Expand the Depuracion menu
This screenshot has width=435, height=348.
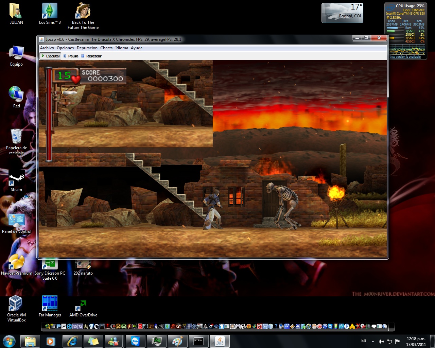coord(87,48)
